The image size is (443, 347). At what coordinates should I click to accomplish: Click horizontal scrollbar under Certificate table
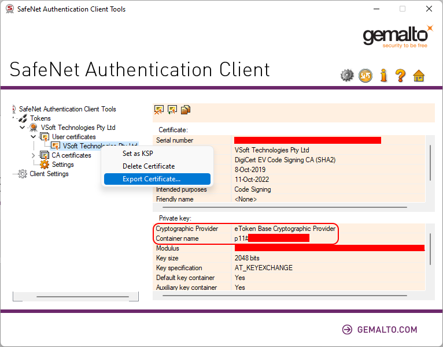pos(285,207)
